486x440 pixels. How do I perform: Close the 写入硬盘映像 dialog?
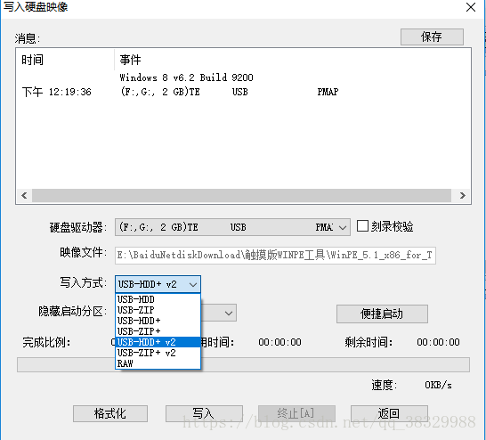(471, 7)
